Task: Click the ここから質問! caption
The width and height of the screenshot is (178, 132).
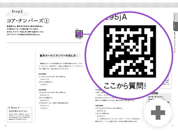Action: pos(125,86)
